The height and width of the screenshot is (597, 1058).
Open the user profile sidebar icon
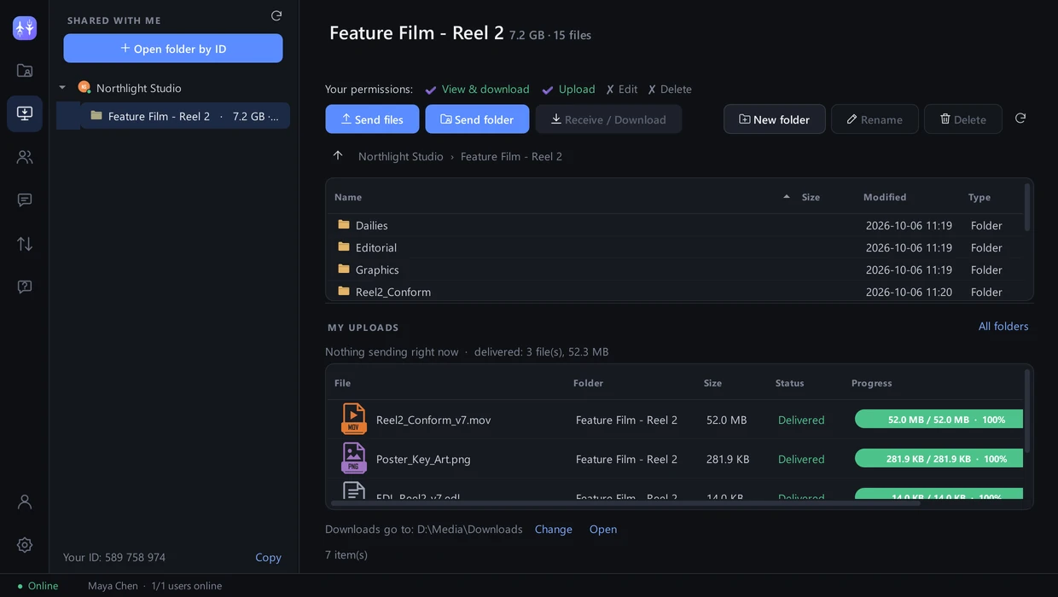(25, 501)
